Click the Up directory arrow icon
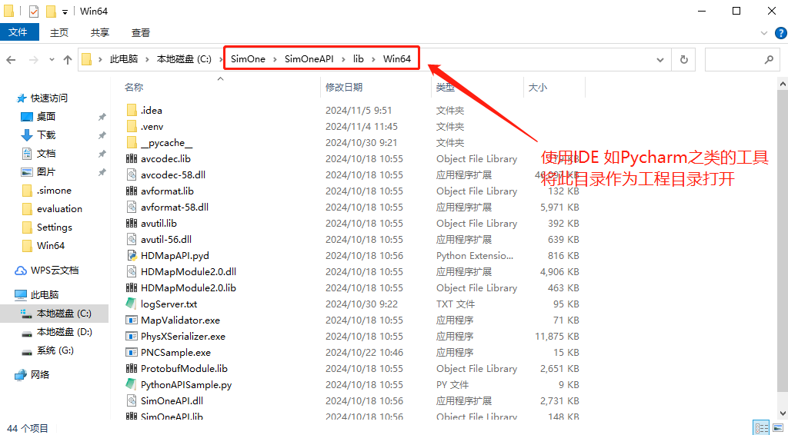788x435 pixels. click(x=68, y=59)
